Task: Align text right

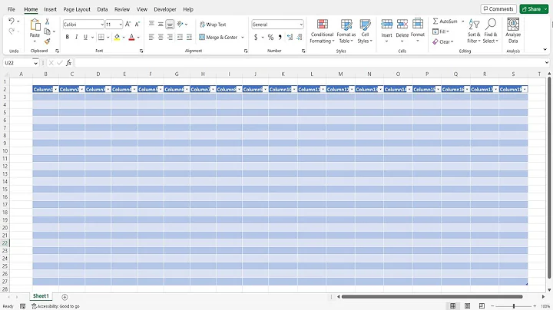Action: (170, 37)
